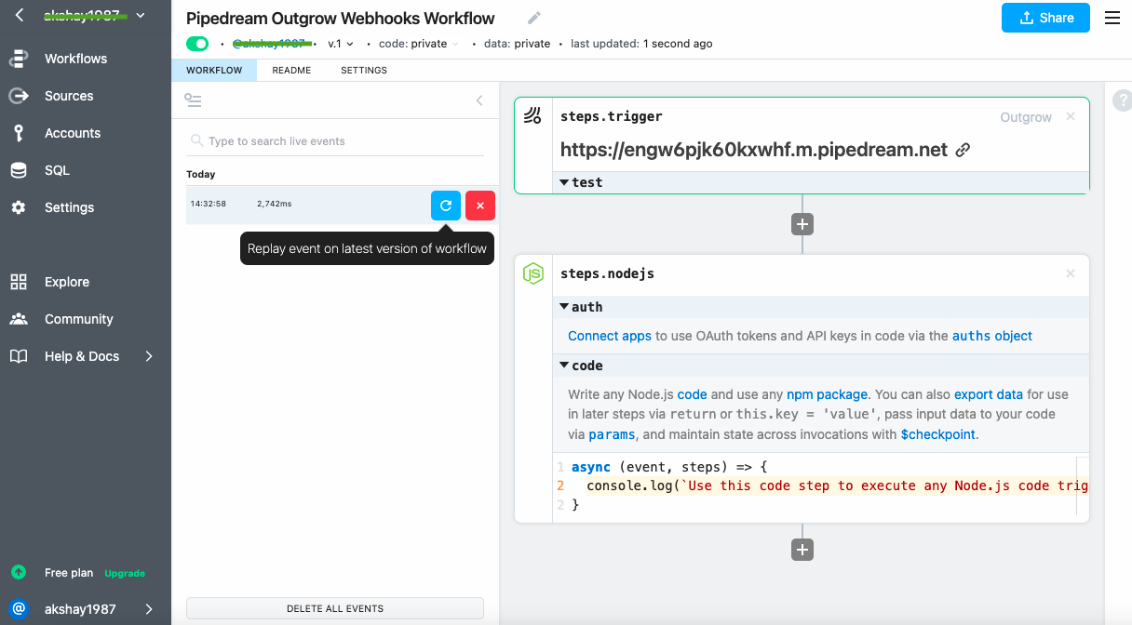Viewport: 1132px width, 625px height.
Task: Click the Settings gear icon
Action: pyautogui.click(x=19, y=207)
